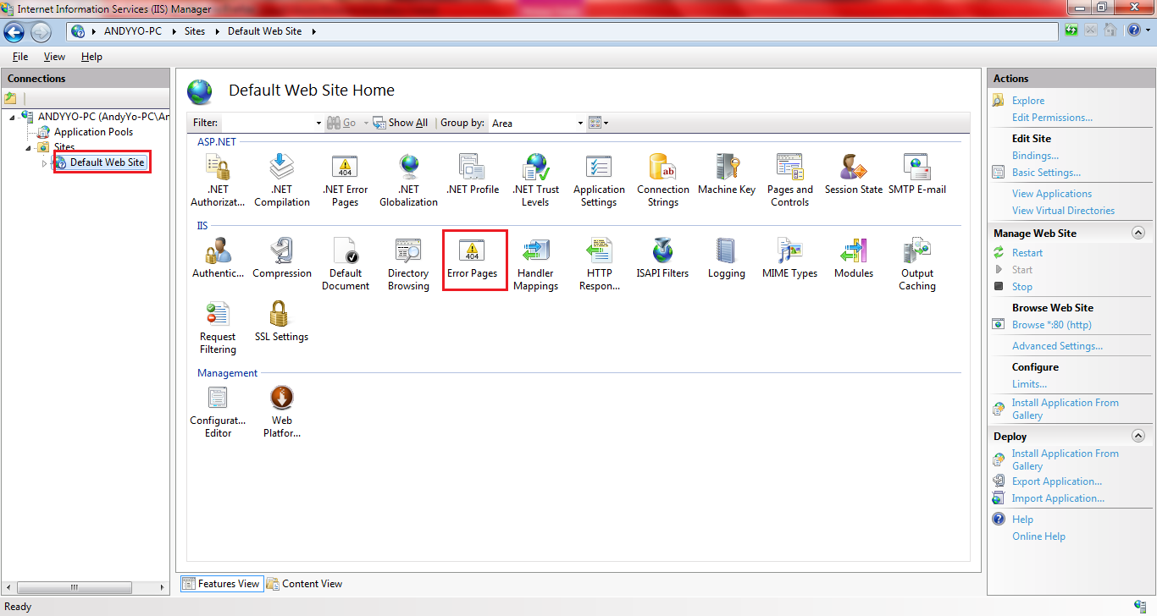Screen dimensions: 1157x616
Task: Open Online Help link
Action: tap(1038, 536)
